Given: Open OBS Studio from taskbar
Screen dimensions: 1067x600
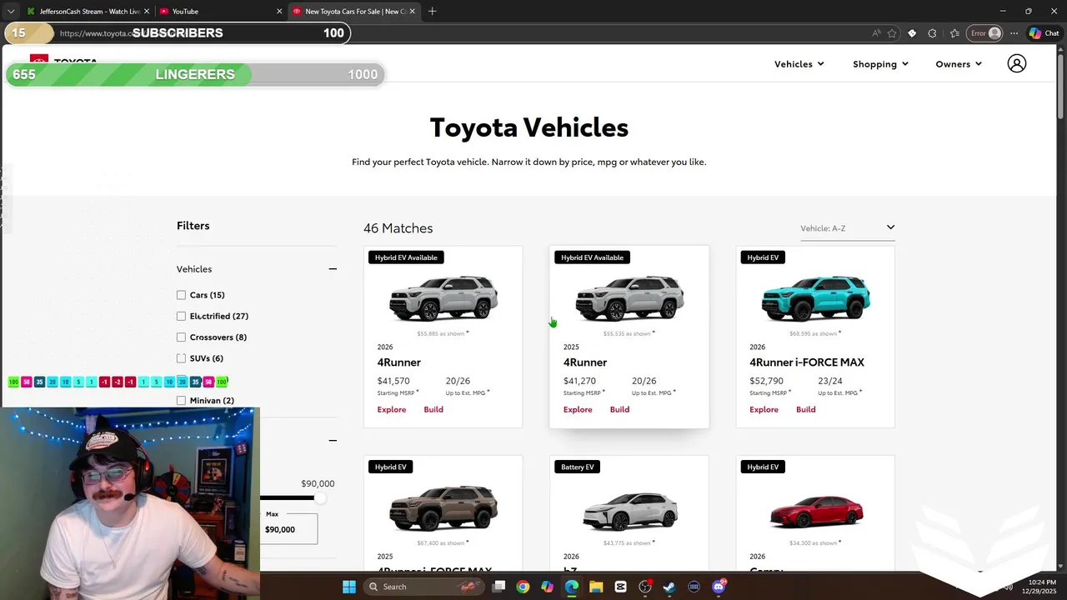Looking at the screenshot, I should point(645,587).
